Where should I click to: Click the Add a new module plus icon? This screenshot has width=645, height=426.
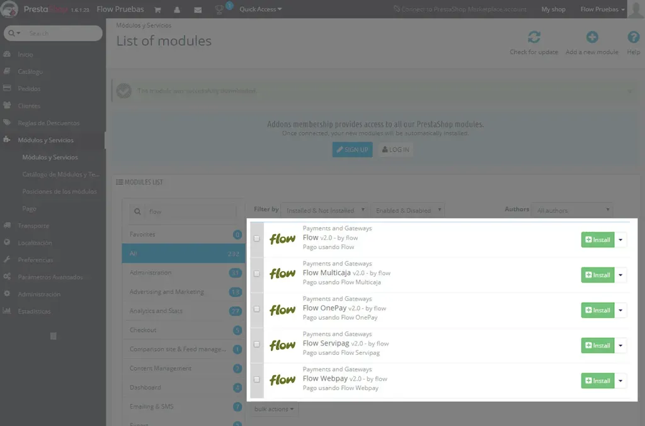coord(592,37)
